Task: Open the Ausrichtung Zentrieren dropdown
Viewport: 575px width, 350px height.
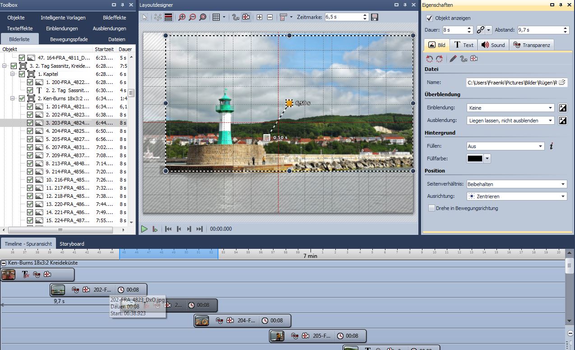Action: 516,196
